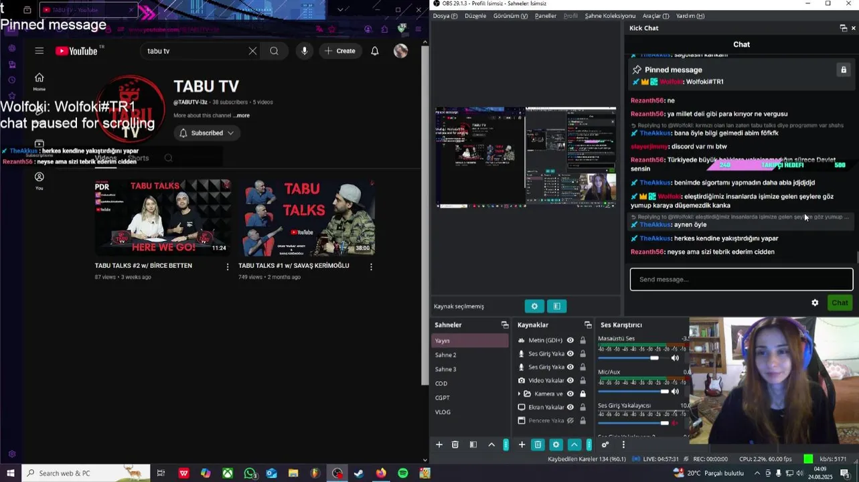Lock the Ekran Yakalar source

pyautogui.click(x=582, y=407)
